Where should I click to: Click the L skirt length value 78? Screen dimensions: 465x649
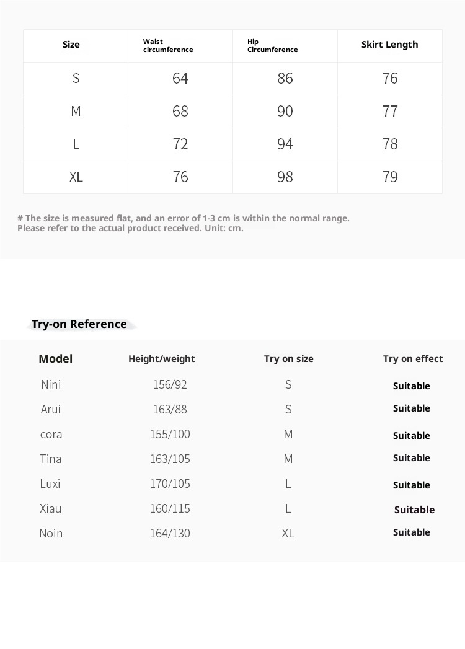pyautogui.click(x=390, y=144)
